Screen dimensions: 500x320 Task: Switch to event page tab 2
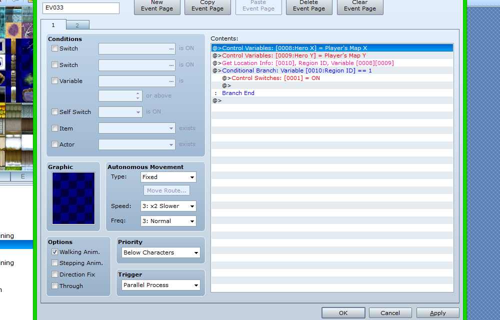pyautogui.click(x=77, y=25)
